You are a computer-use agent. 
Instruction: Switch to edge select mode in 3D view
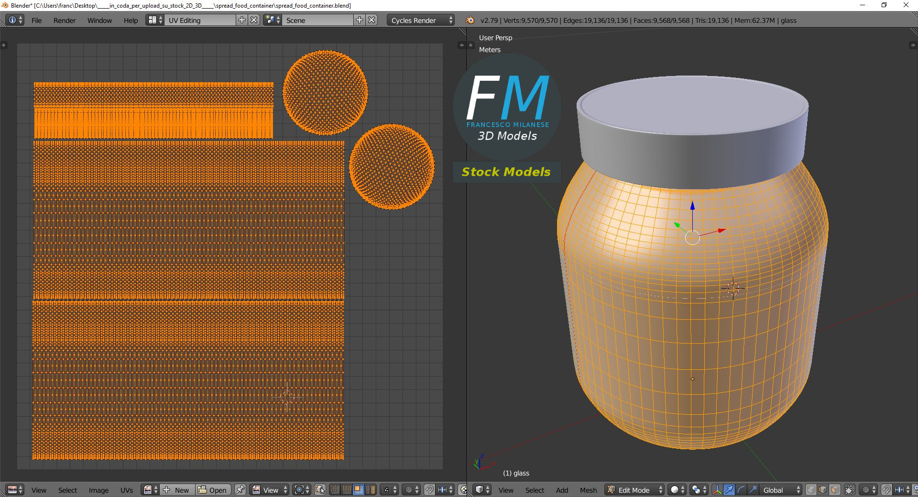(x=823, y=490)
